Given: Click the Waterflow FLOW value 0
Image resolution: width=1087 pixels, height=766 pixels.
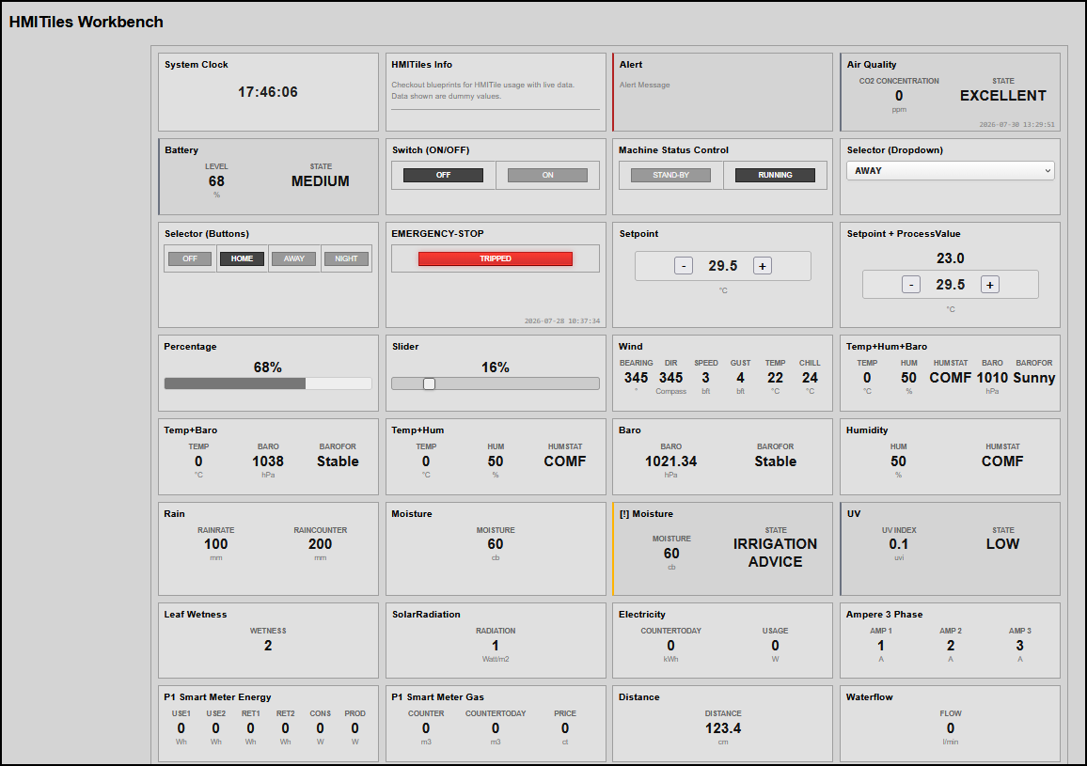Looking at the screenshot, I should tap(951, 728).
